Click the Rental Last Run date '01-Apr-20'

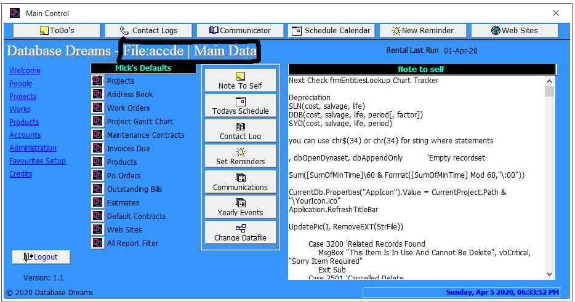(460, 51)
